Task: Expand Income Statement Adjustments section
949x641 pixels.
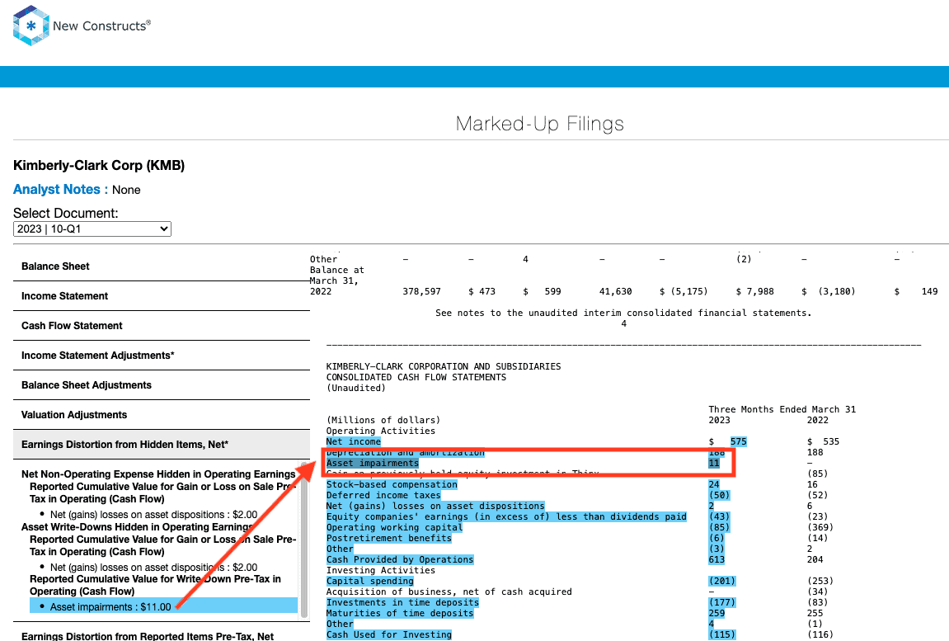Action: click(x=162, y=356)
